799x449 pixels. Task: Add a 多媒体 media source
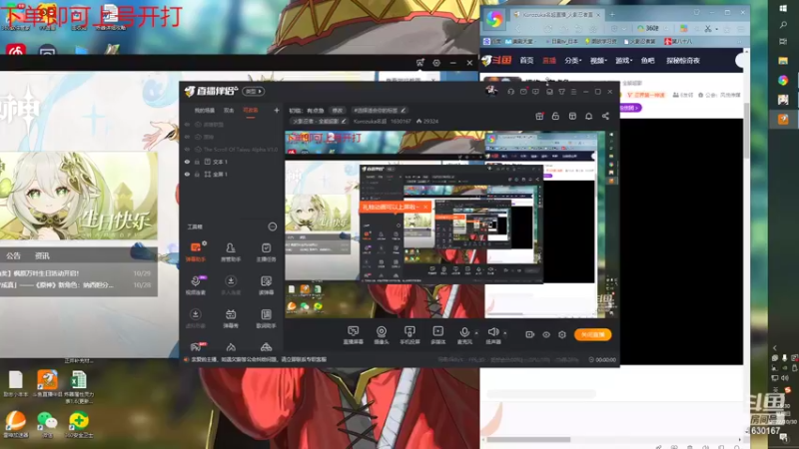tap(437, 335)
